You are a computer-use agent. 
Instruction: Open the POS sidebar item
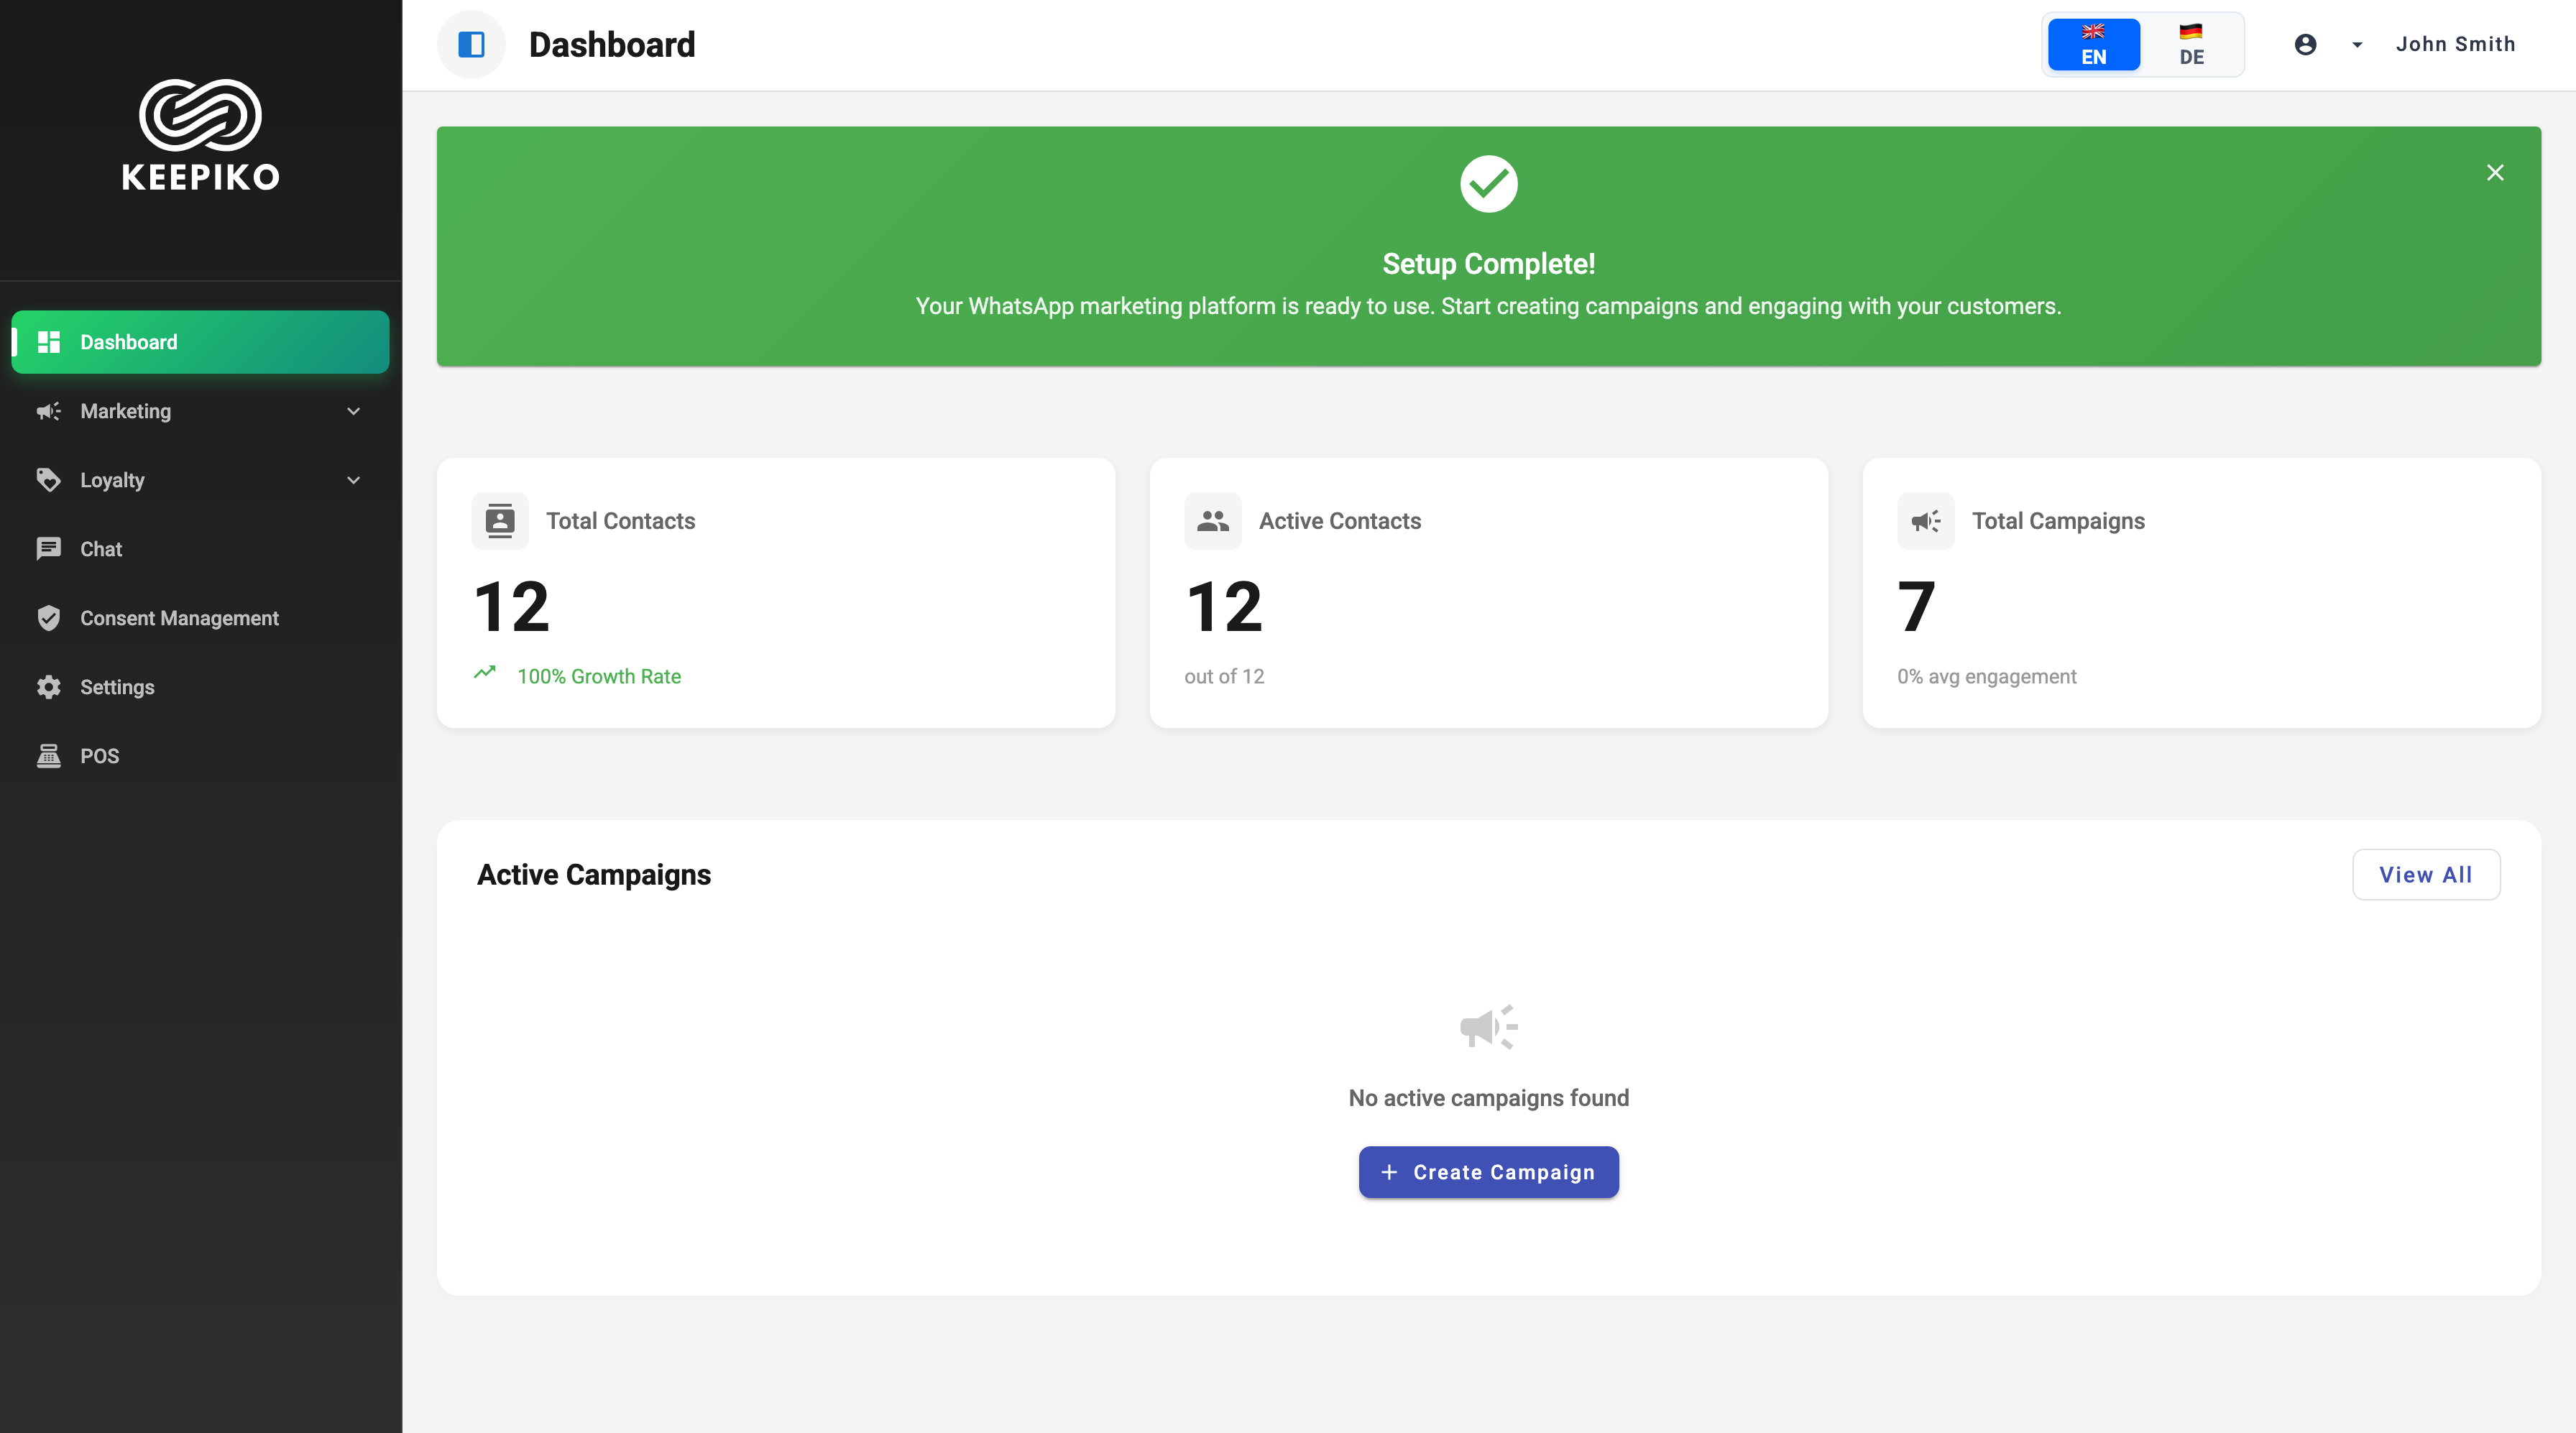(98, 756)
